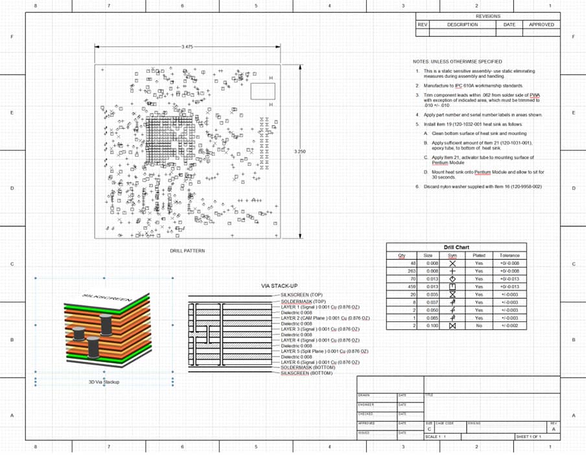Select the DESCRIPTION column in revisions block

pyautogui.click(x=462, y=25)
